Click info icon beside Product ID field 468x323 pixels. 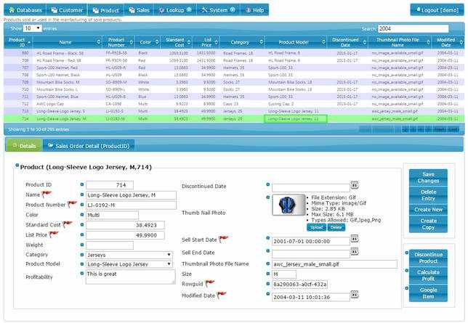coord(82,184)
